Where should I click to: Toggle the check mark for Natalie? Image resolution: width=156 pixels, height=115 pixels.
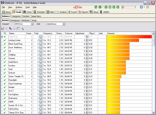tap(5, 87)
